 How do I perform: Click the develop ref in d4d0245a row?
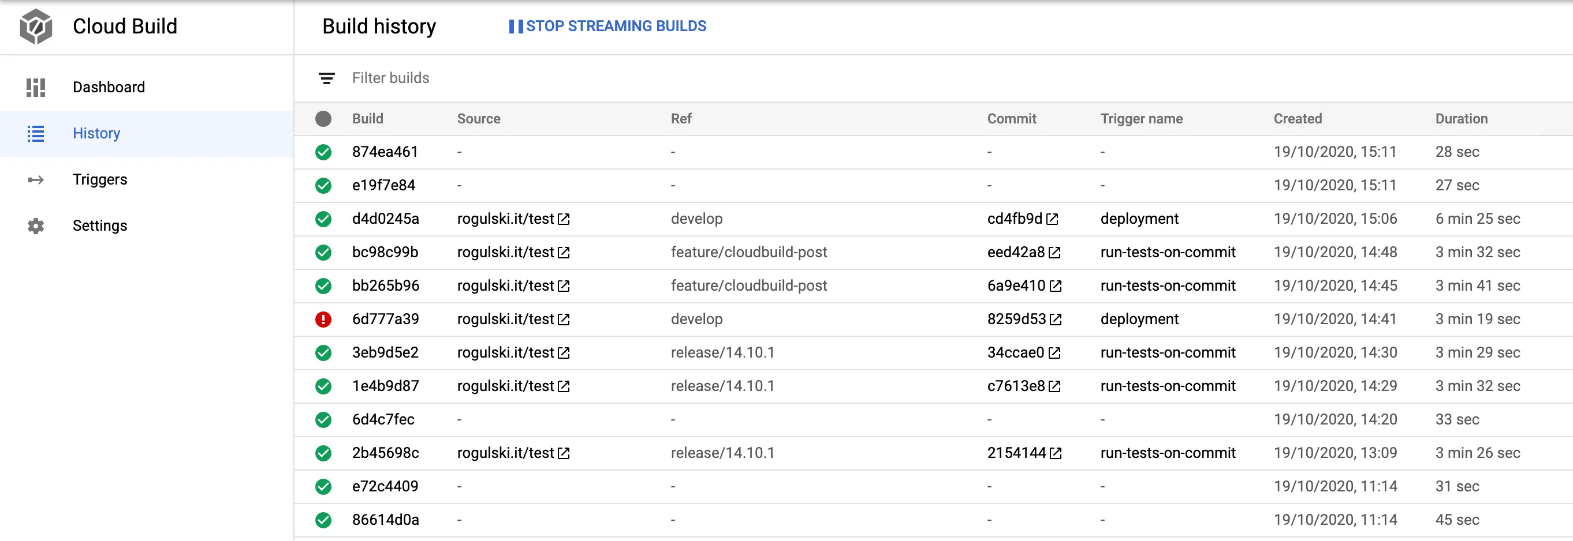(696, 219)
